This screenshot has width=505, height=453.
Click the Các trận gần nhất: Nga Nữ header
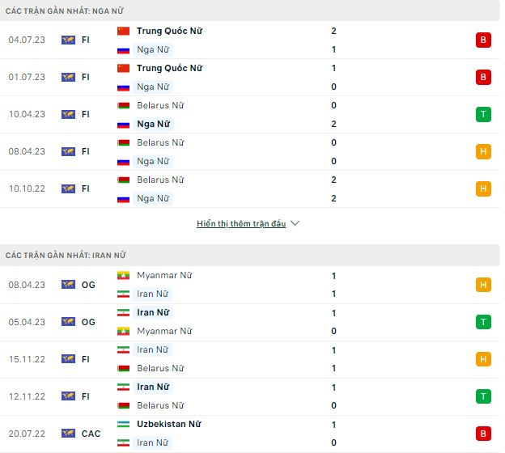[x=65, y=11]
